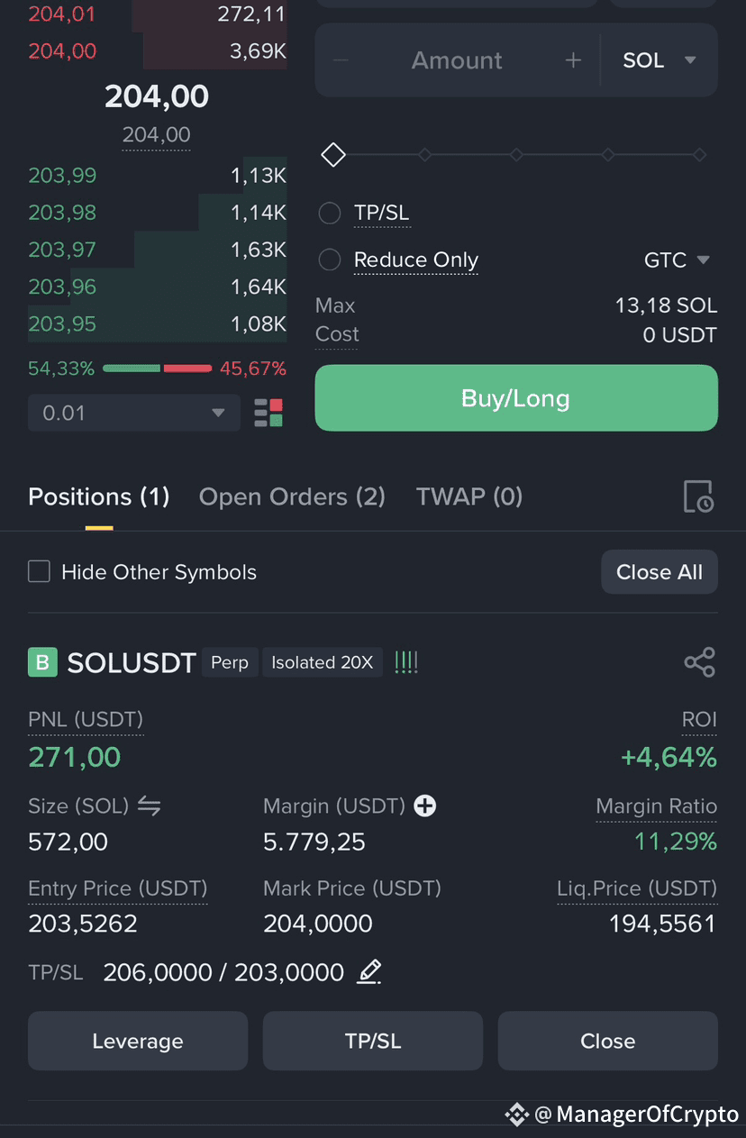
Task: Increase amount with the plus icon
Action: click(x=573, y=60)
